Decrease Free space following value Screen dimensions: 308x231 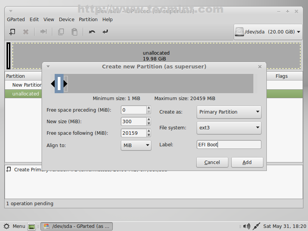point(149,135)
